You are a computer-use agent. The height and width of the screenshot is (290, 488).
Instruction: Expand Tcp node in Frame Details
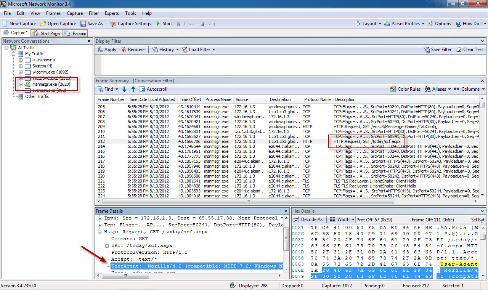tap(101, 225)
